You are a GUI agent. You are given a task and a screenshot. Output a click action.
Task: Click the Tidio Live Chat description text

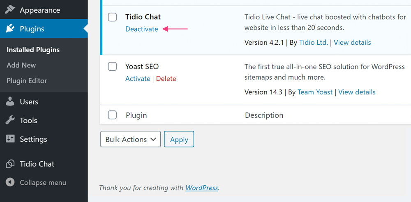325,22
